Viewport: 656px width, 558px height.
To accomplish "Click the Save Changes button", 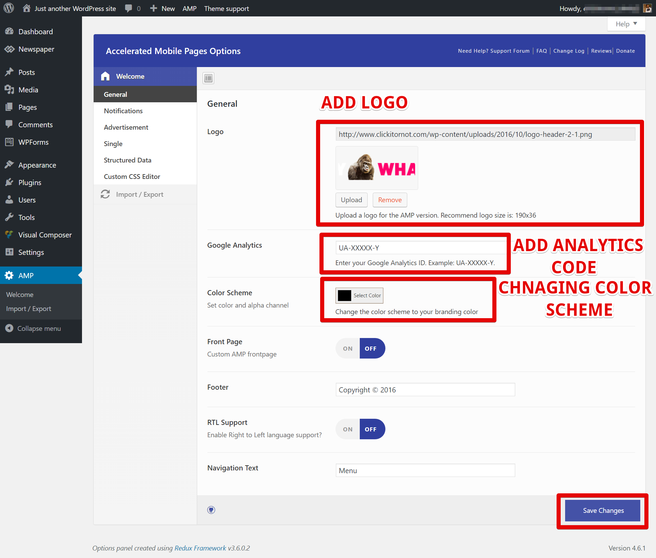I will tap(603, 510).
